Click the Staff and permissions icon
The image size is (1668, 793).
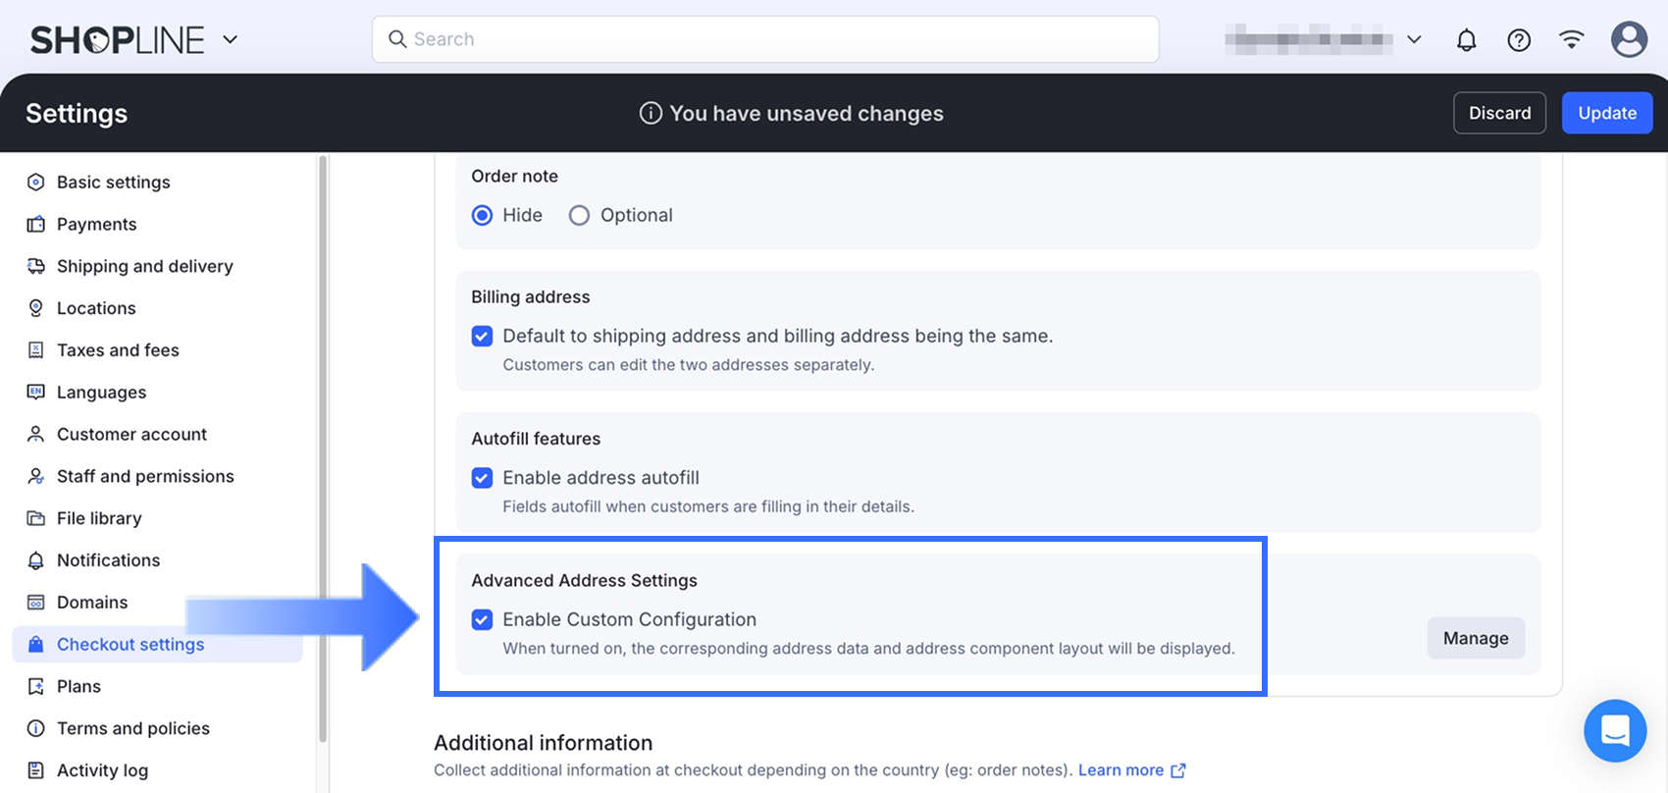coord(36,476)
